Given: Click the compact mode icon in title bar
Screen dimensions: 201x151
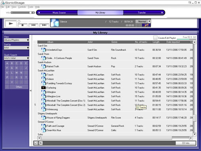Looking at the screenshot, I should click(190, 2).
